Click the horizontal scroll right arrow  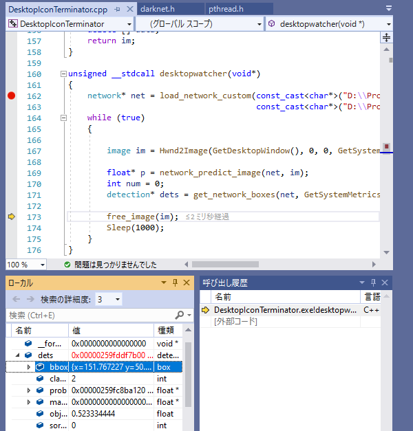point(374,265)
